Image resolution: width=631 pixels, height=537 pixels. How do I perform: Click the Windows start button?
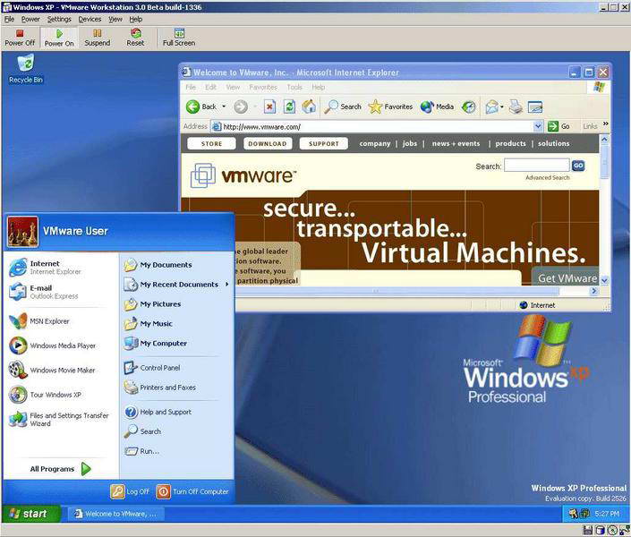[x=31, y=514]
